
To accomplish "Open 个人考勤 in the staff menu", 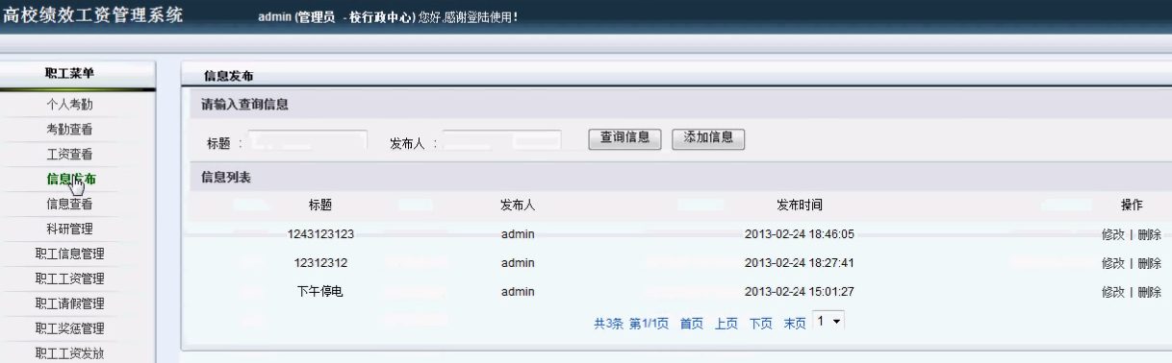I will click(70, 105).
